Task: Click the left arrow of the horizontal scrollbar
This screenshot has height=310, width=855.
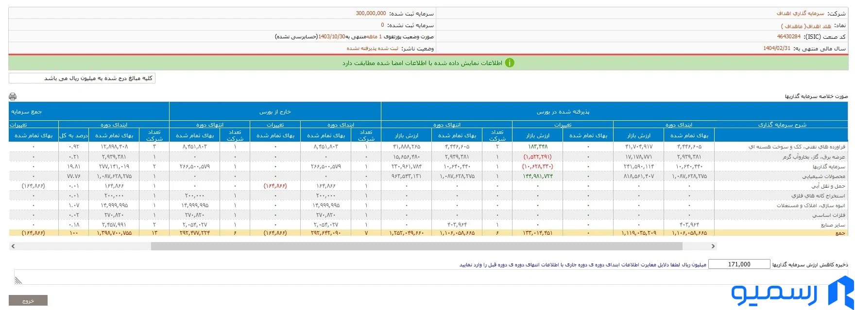Action: tap(13, 246)
